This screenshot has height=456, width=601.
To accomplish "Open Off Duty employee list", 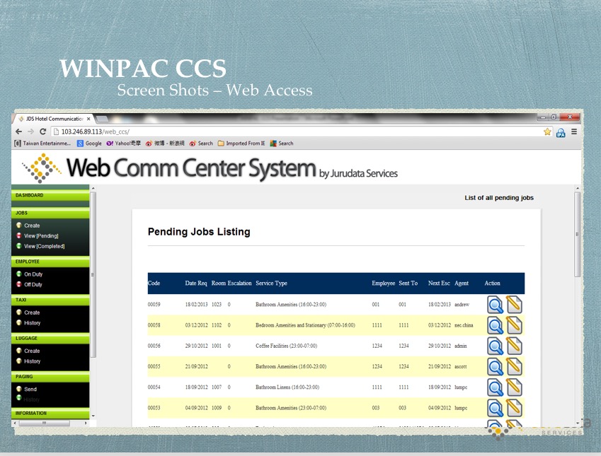I will (x=33, y=285).
